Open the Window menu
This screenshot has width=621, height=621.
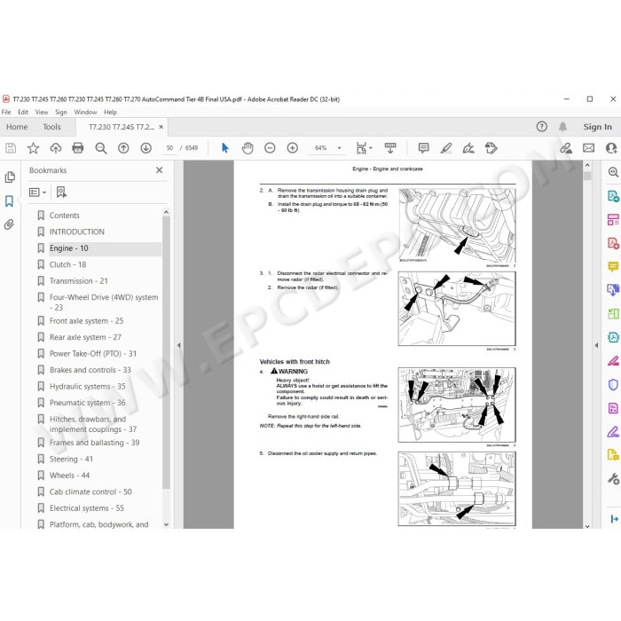click(85, 112)
